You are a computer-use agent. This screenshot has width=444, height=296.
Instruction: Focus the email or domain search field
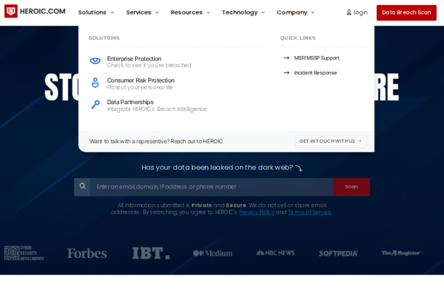(x=211, y=187)
